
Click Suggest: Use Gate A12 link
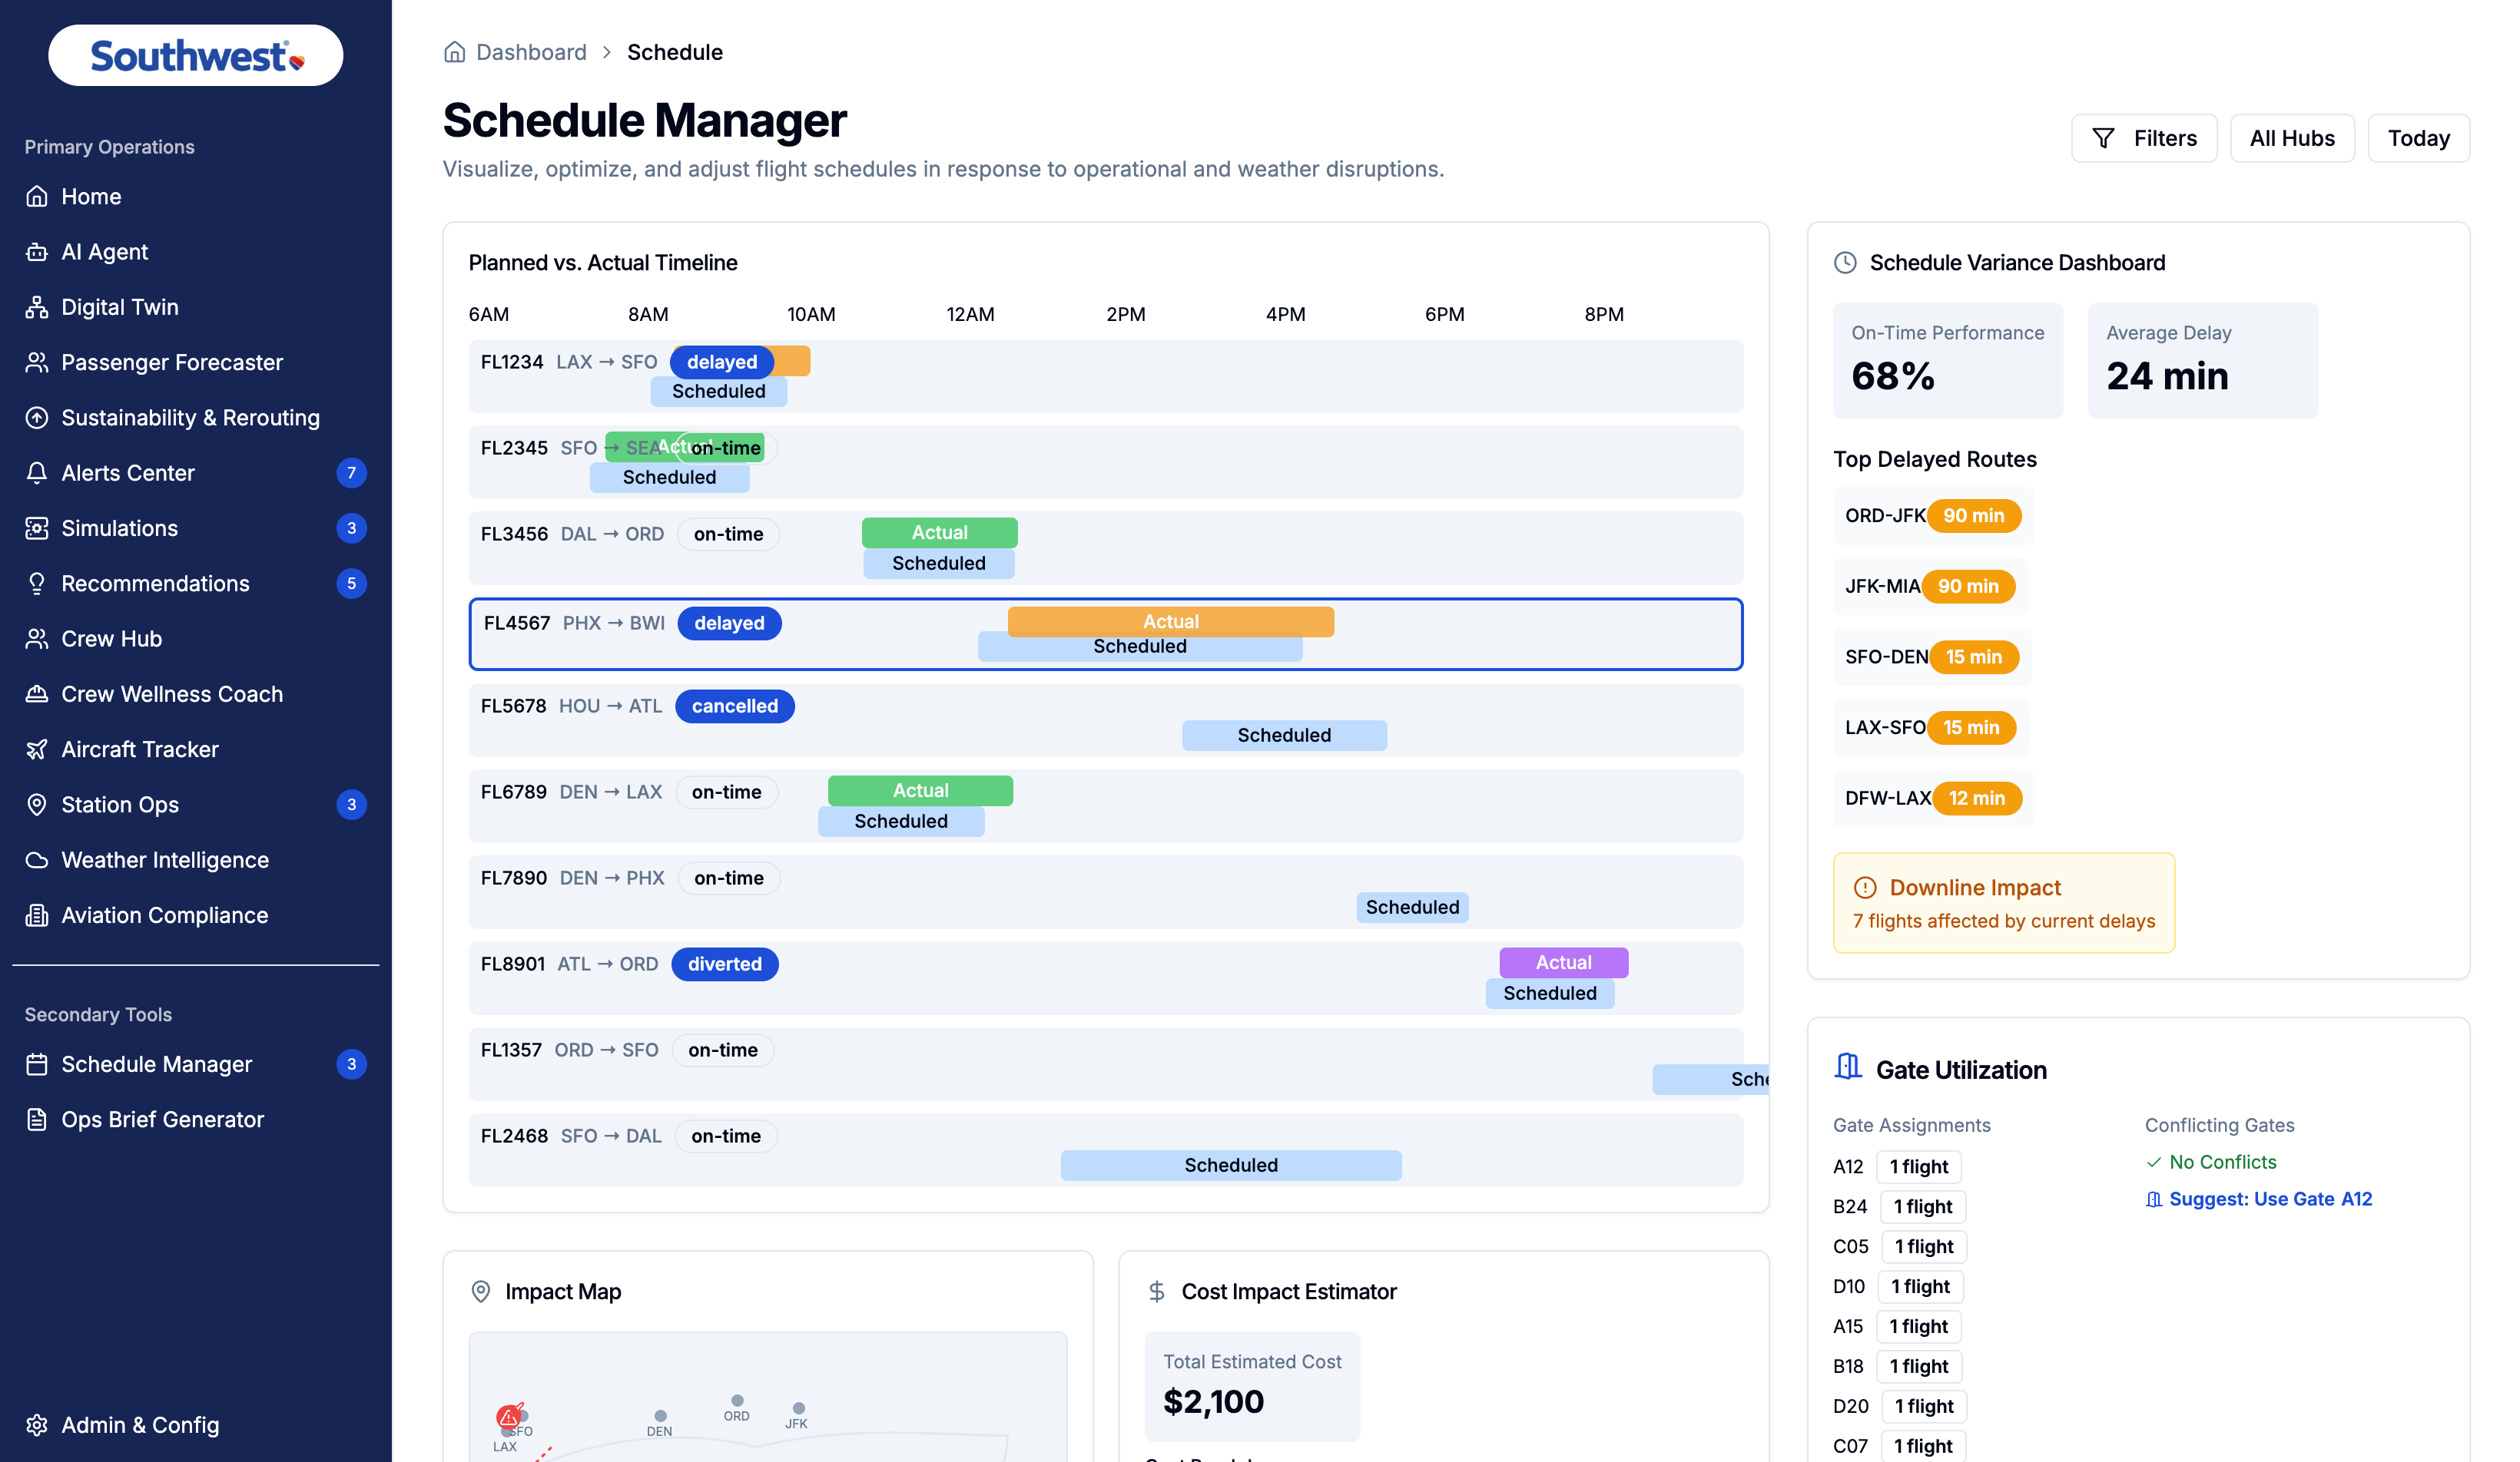tap(2259, 1199)
